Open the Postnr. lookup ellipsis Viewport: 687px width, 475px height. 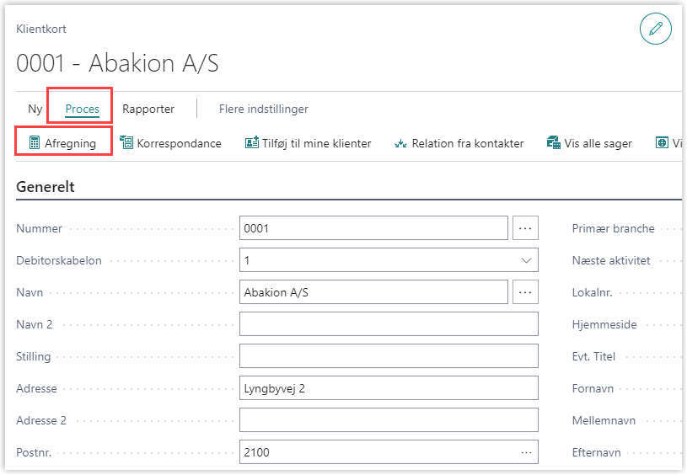click(x=527, y=452)
